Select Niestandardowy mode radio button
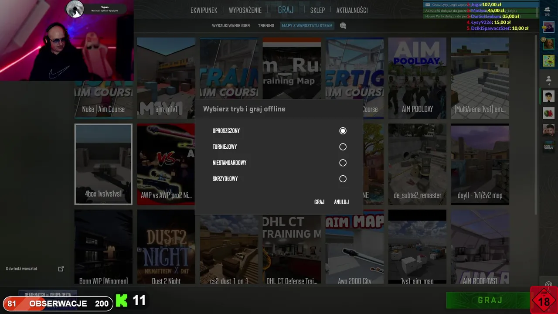The width and height of the screenshot is (558, 314). 343,163
